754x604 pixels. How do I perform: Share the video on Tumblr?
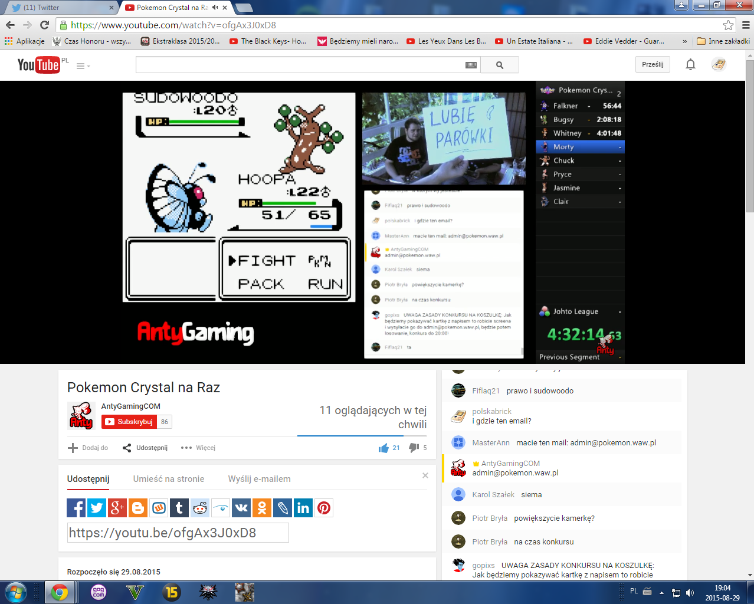[x=179, y=508]
